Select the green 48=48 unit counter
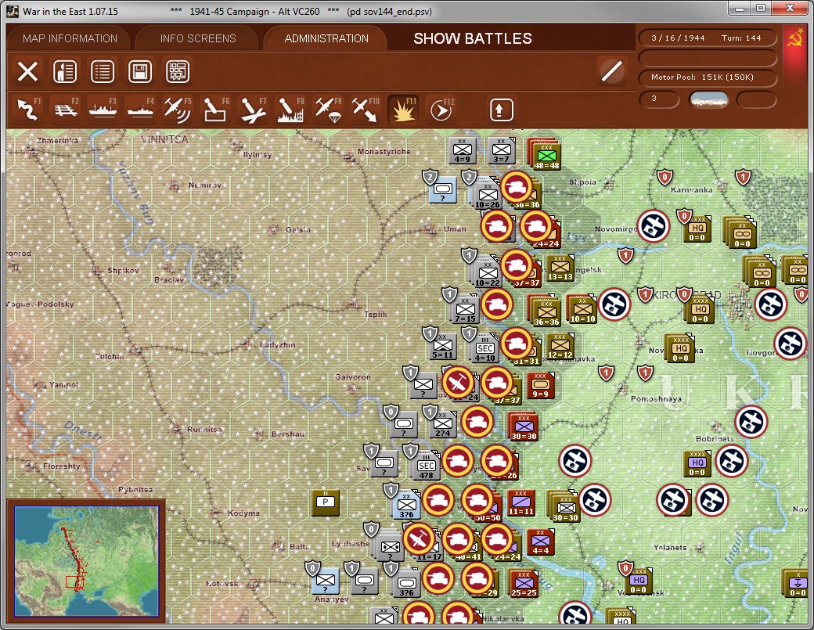814x630 pixels. 546,157
